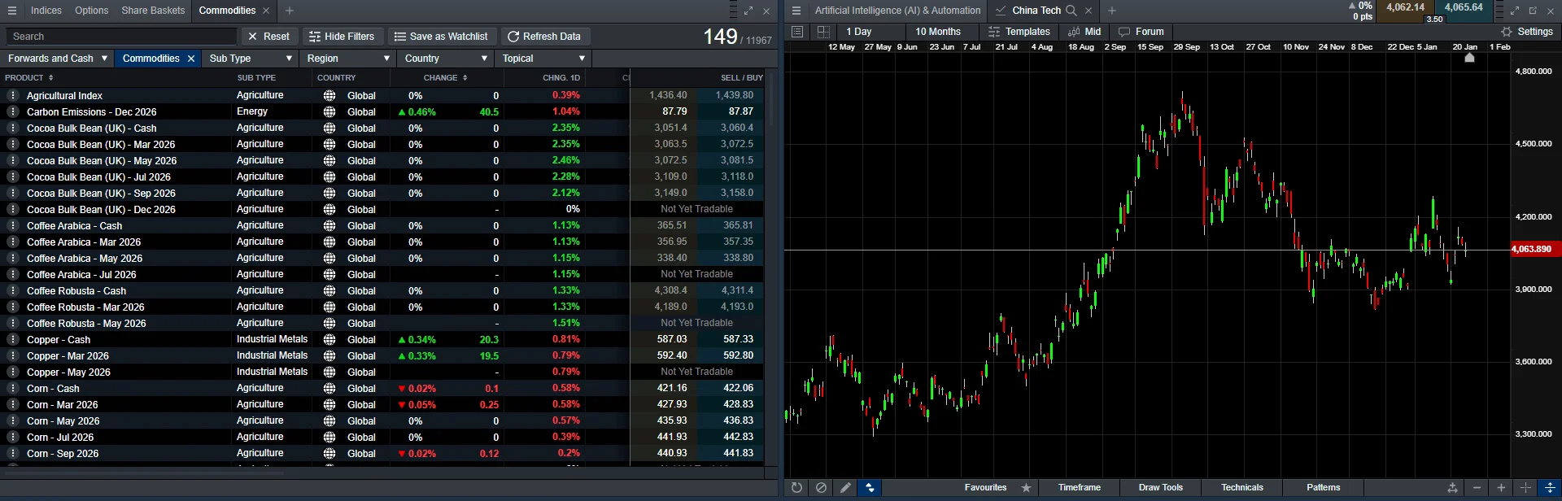Screen dimensions: 1562x501
Task: Click the CHNG. 1D column header
Action: (561, 78)
